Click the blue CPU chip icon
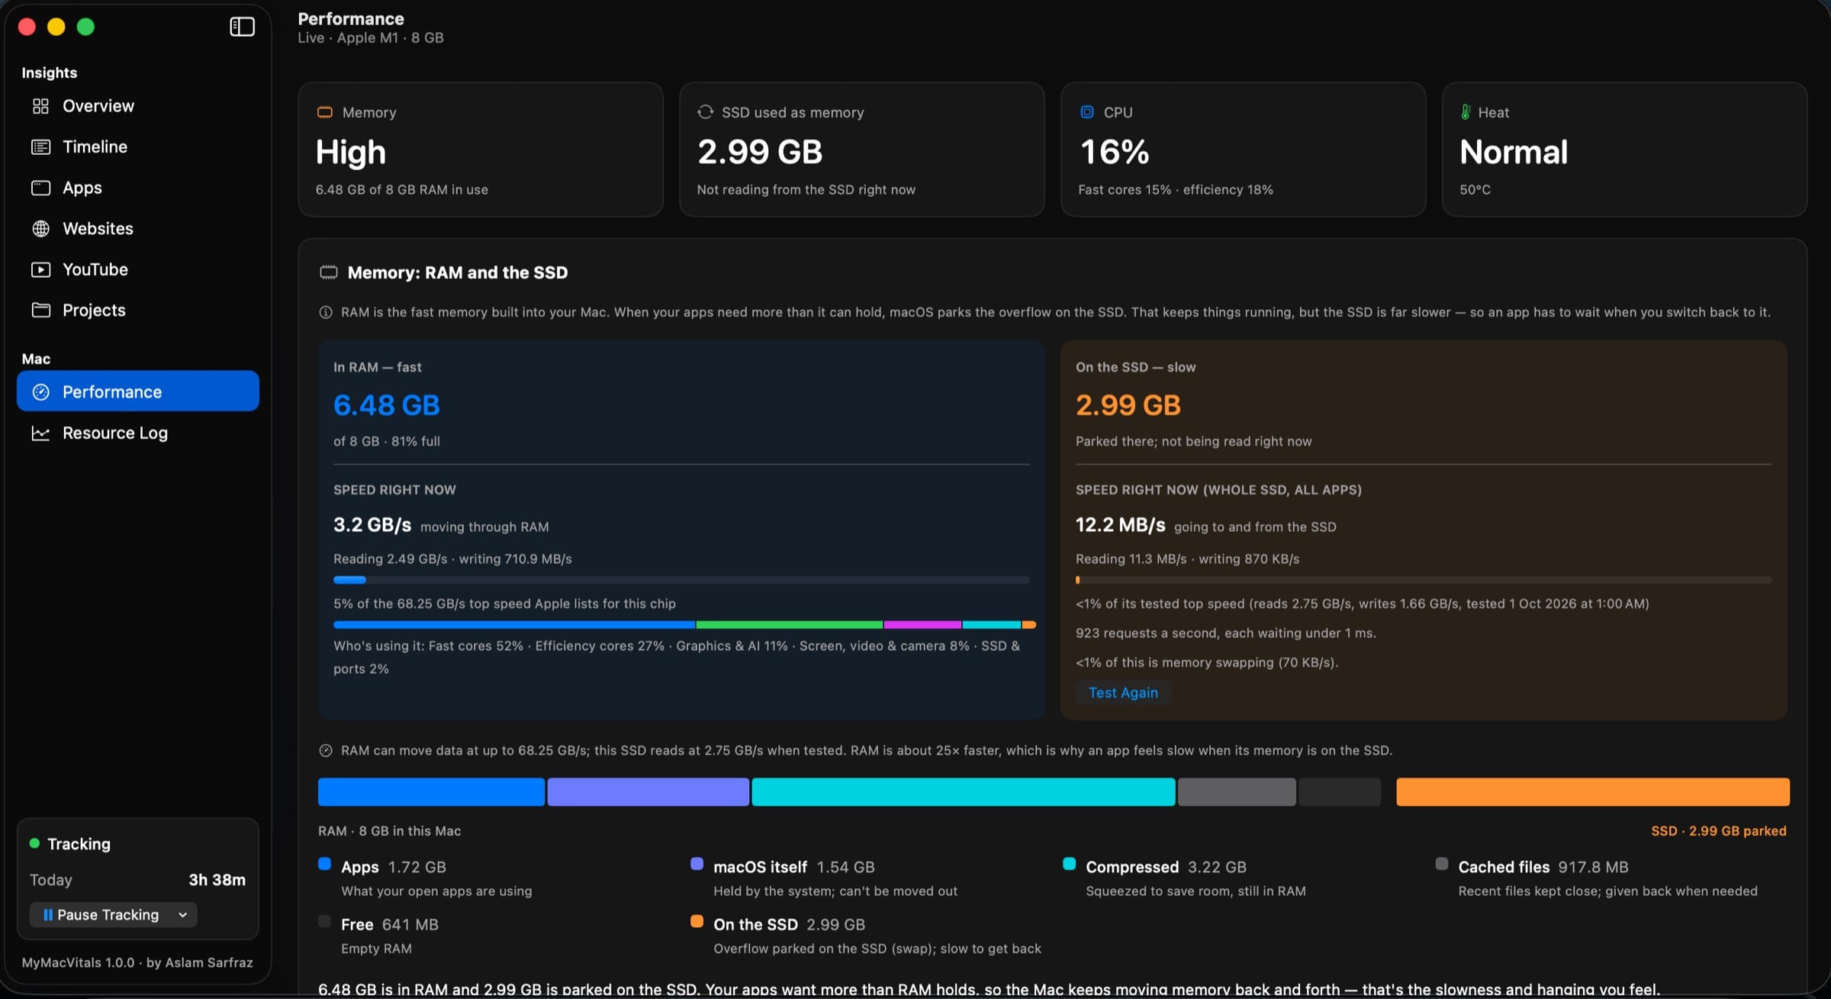The height and width of the screenshot is (999, 1831). [1086, 112]
